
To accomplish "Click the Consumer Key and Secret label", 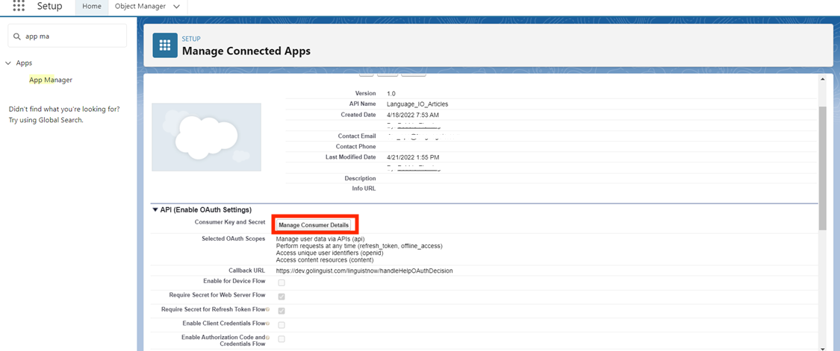I will coord(230,222).
